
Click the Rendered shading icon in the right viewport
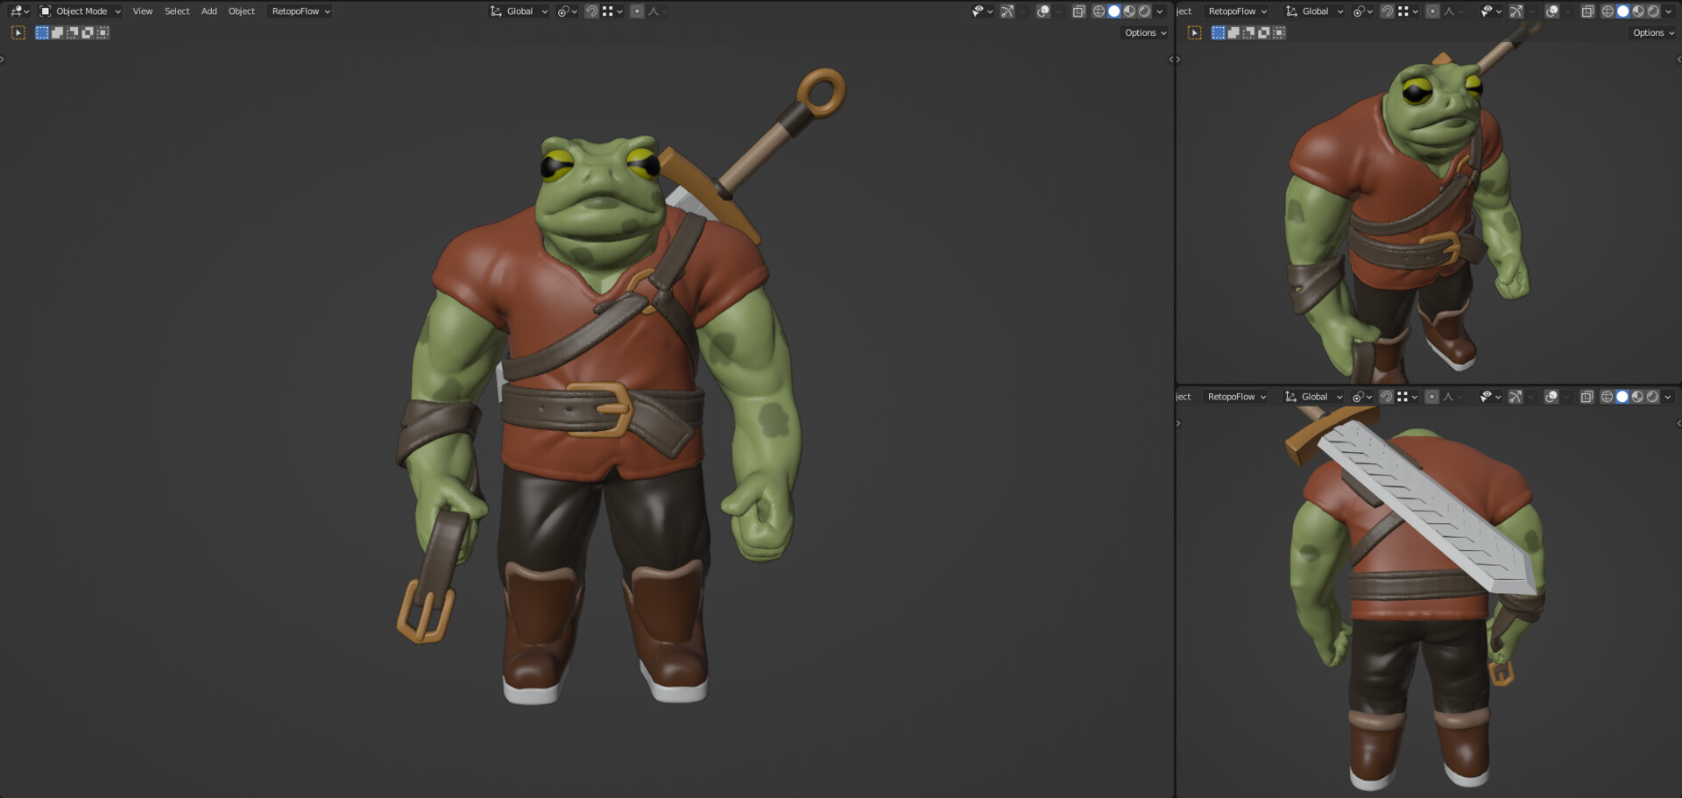tap(1653, 11)
